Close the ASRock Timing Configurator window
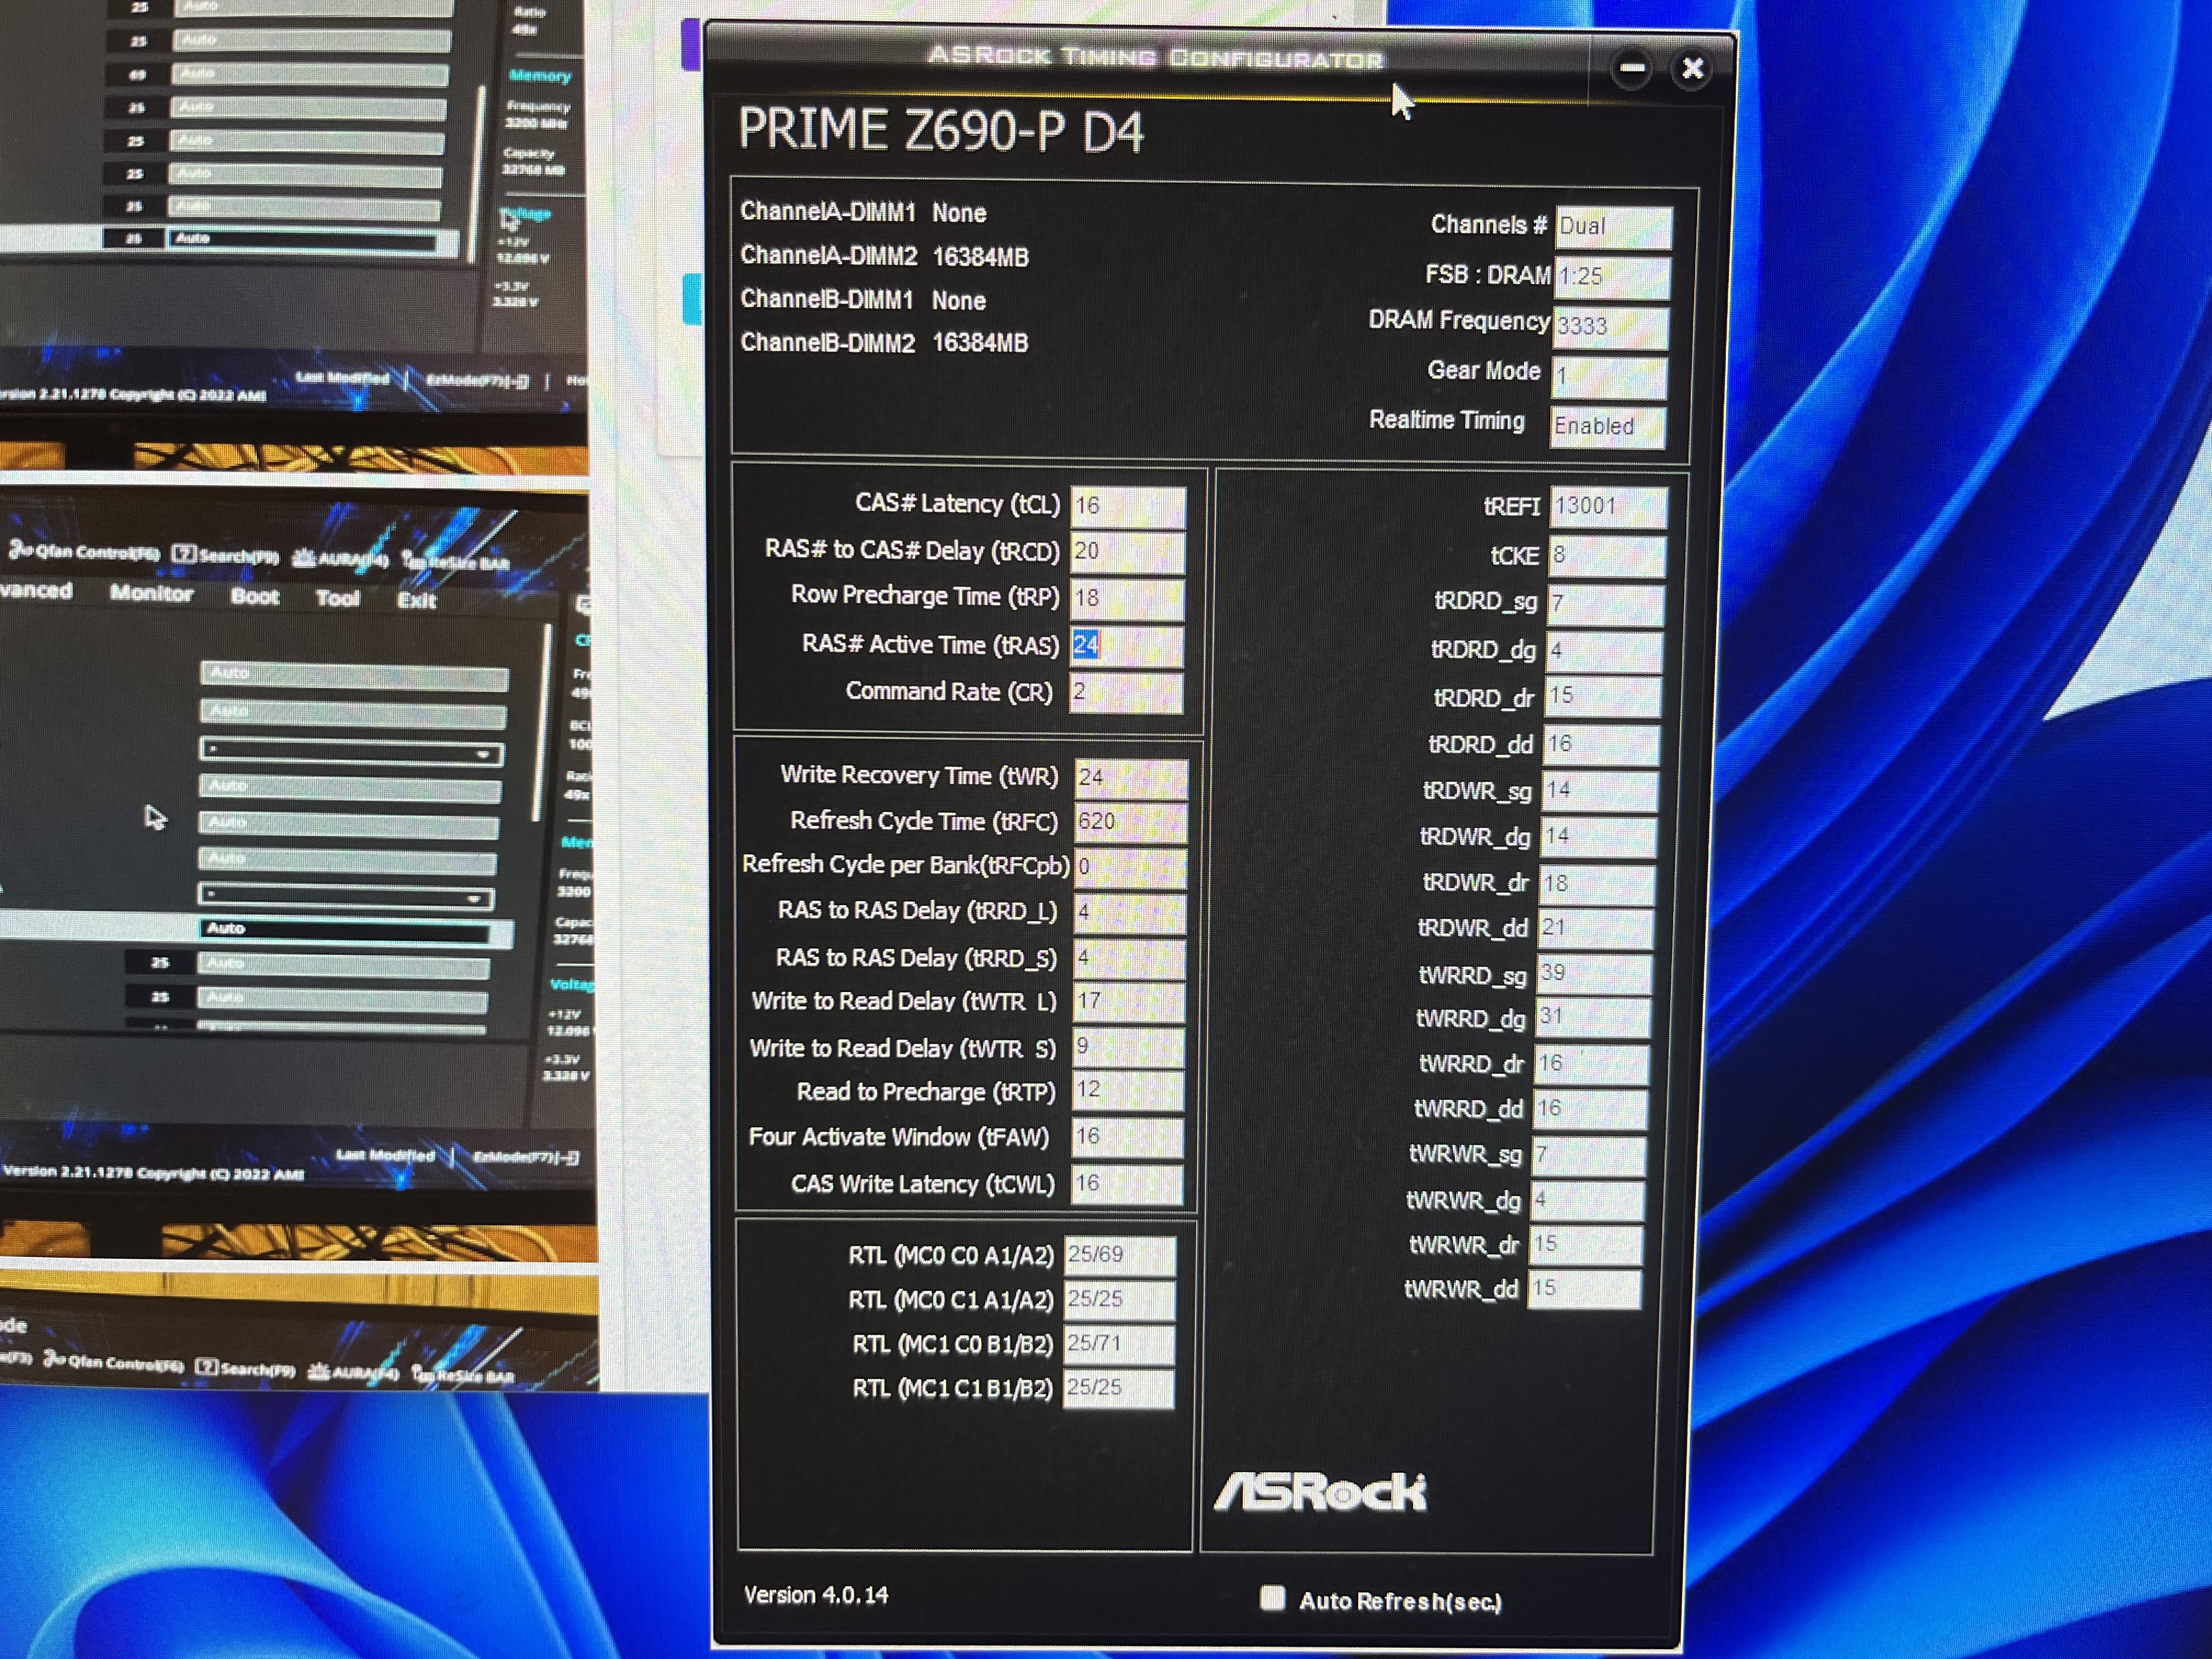Image resolution: width=2212 pixels, height=1659 pixels. 1692,69
